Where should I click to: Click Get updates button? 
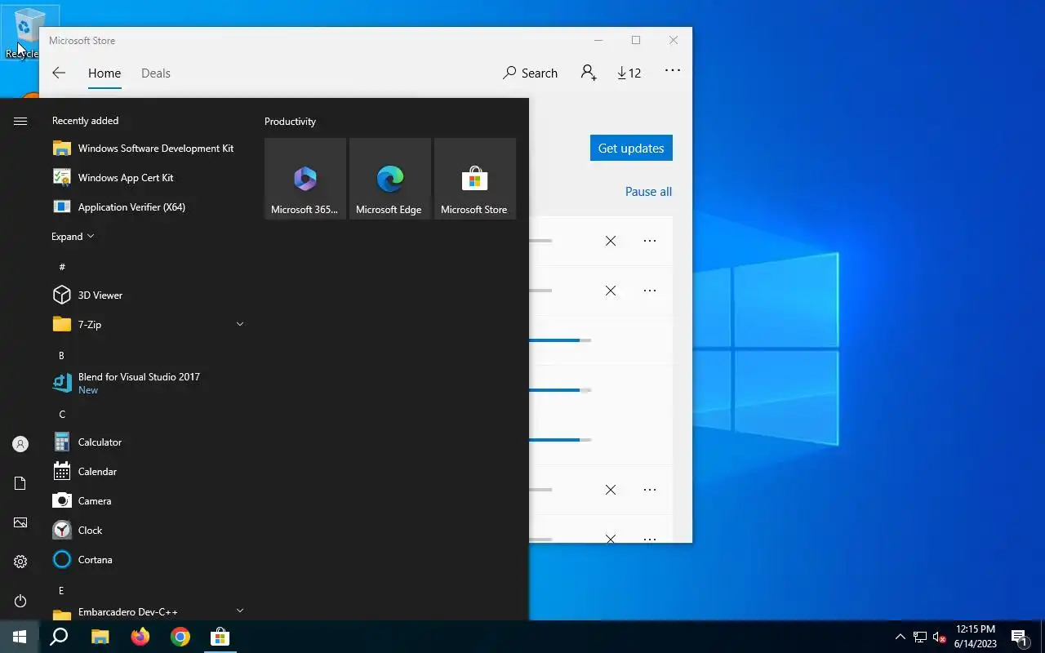631,148
